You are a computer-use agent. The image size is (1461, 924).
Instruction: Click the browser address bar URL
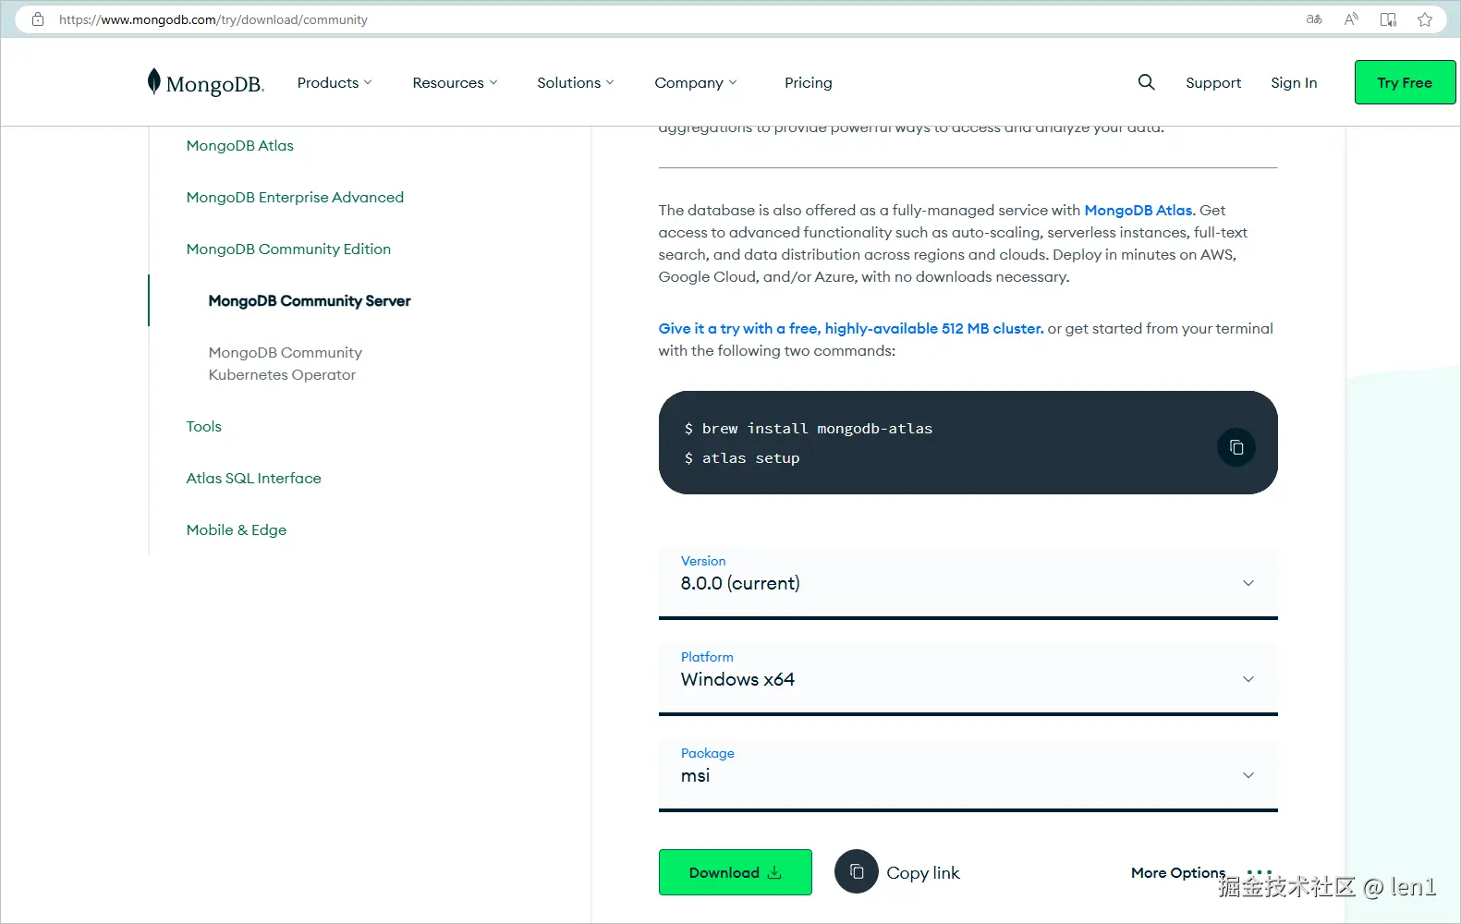click(x=213, y=19)
